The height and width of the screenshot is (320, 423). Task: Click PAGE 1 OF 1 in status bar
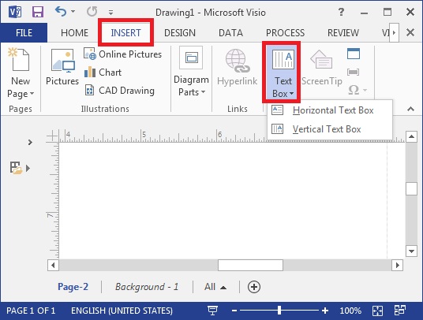31,311
